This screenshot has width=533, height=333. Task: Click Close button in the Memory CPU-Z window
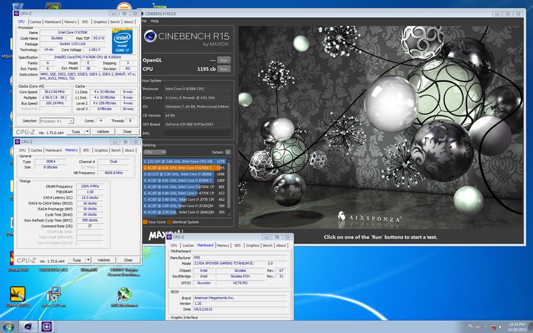[128, 260]
